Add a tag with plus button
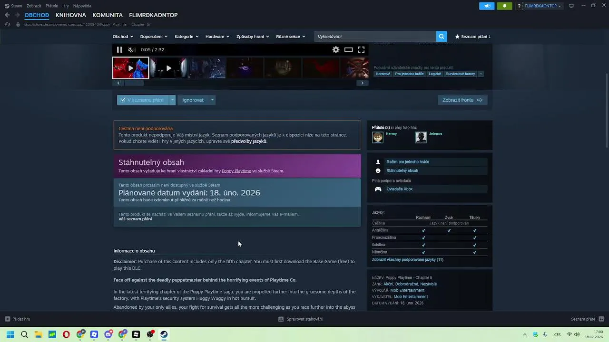 click(481, 74)
